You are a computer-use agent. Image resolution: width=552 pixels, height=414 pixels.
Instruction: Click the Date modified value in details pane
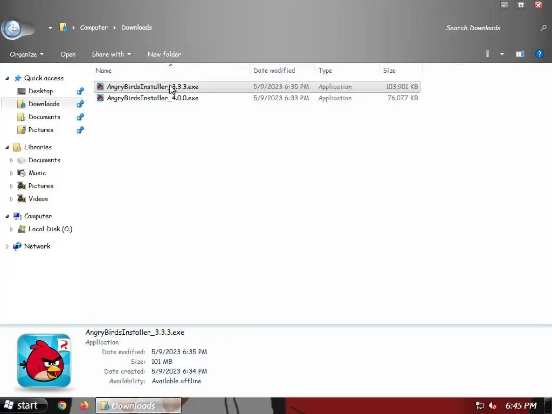pos(179,352)
